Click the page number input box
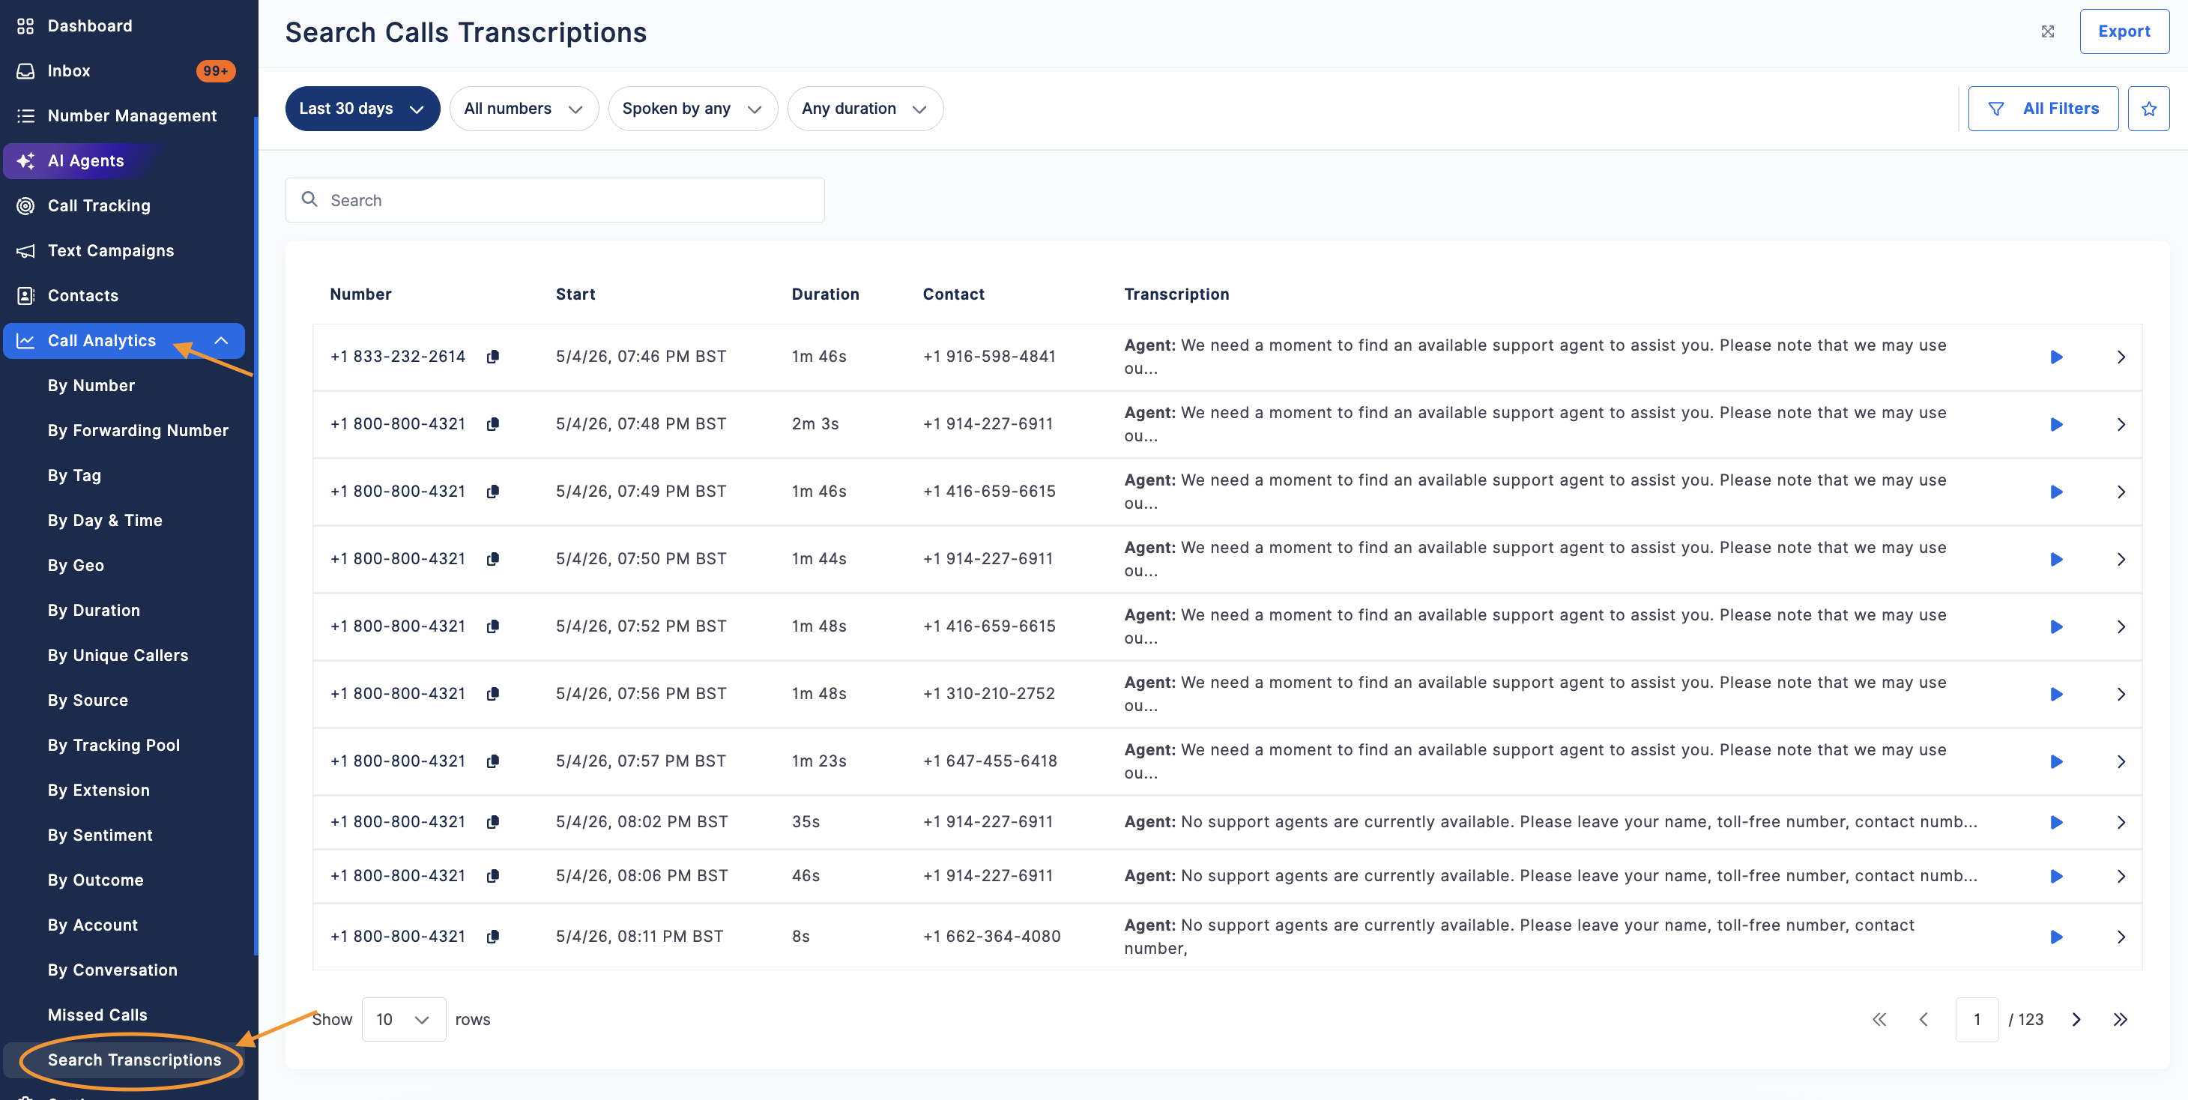The image size is (2188, 1100). coord(1977,1019)
